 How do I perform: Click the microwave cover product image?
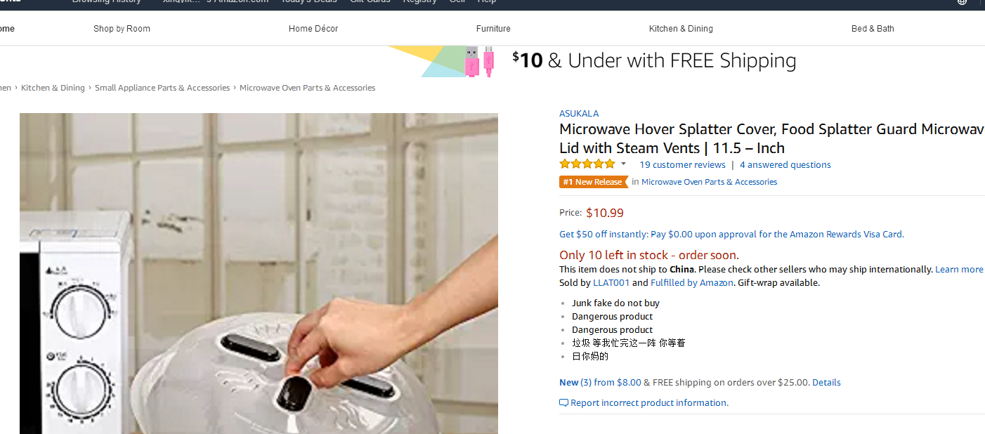(x=259, y=273)
